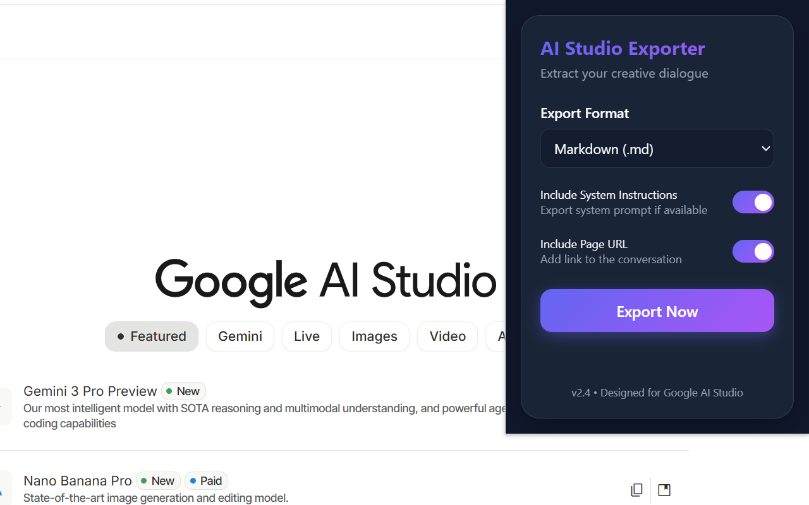Screen dimensions: 809x505
Task: Switch to the Live filter chip
Action: pos(307,336)
